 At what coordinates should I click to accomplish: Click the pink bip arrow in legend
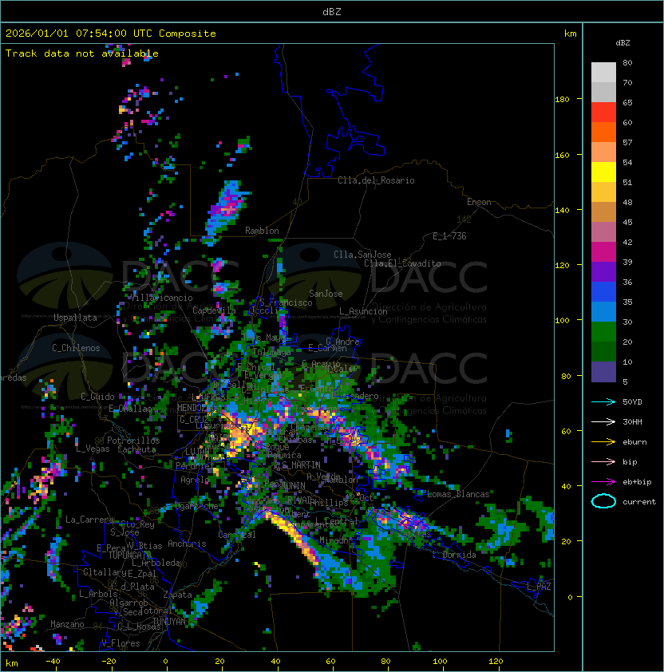(x=603, y=461)
